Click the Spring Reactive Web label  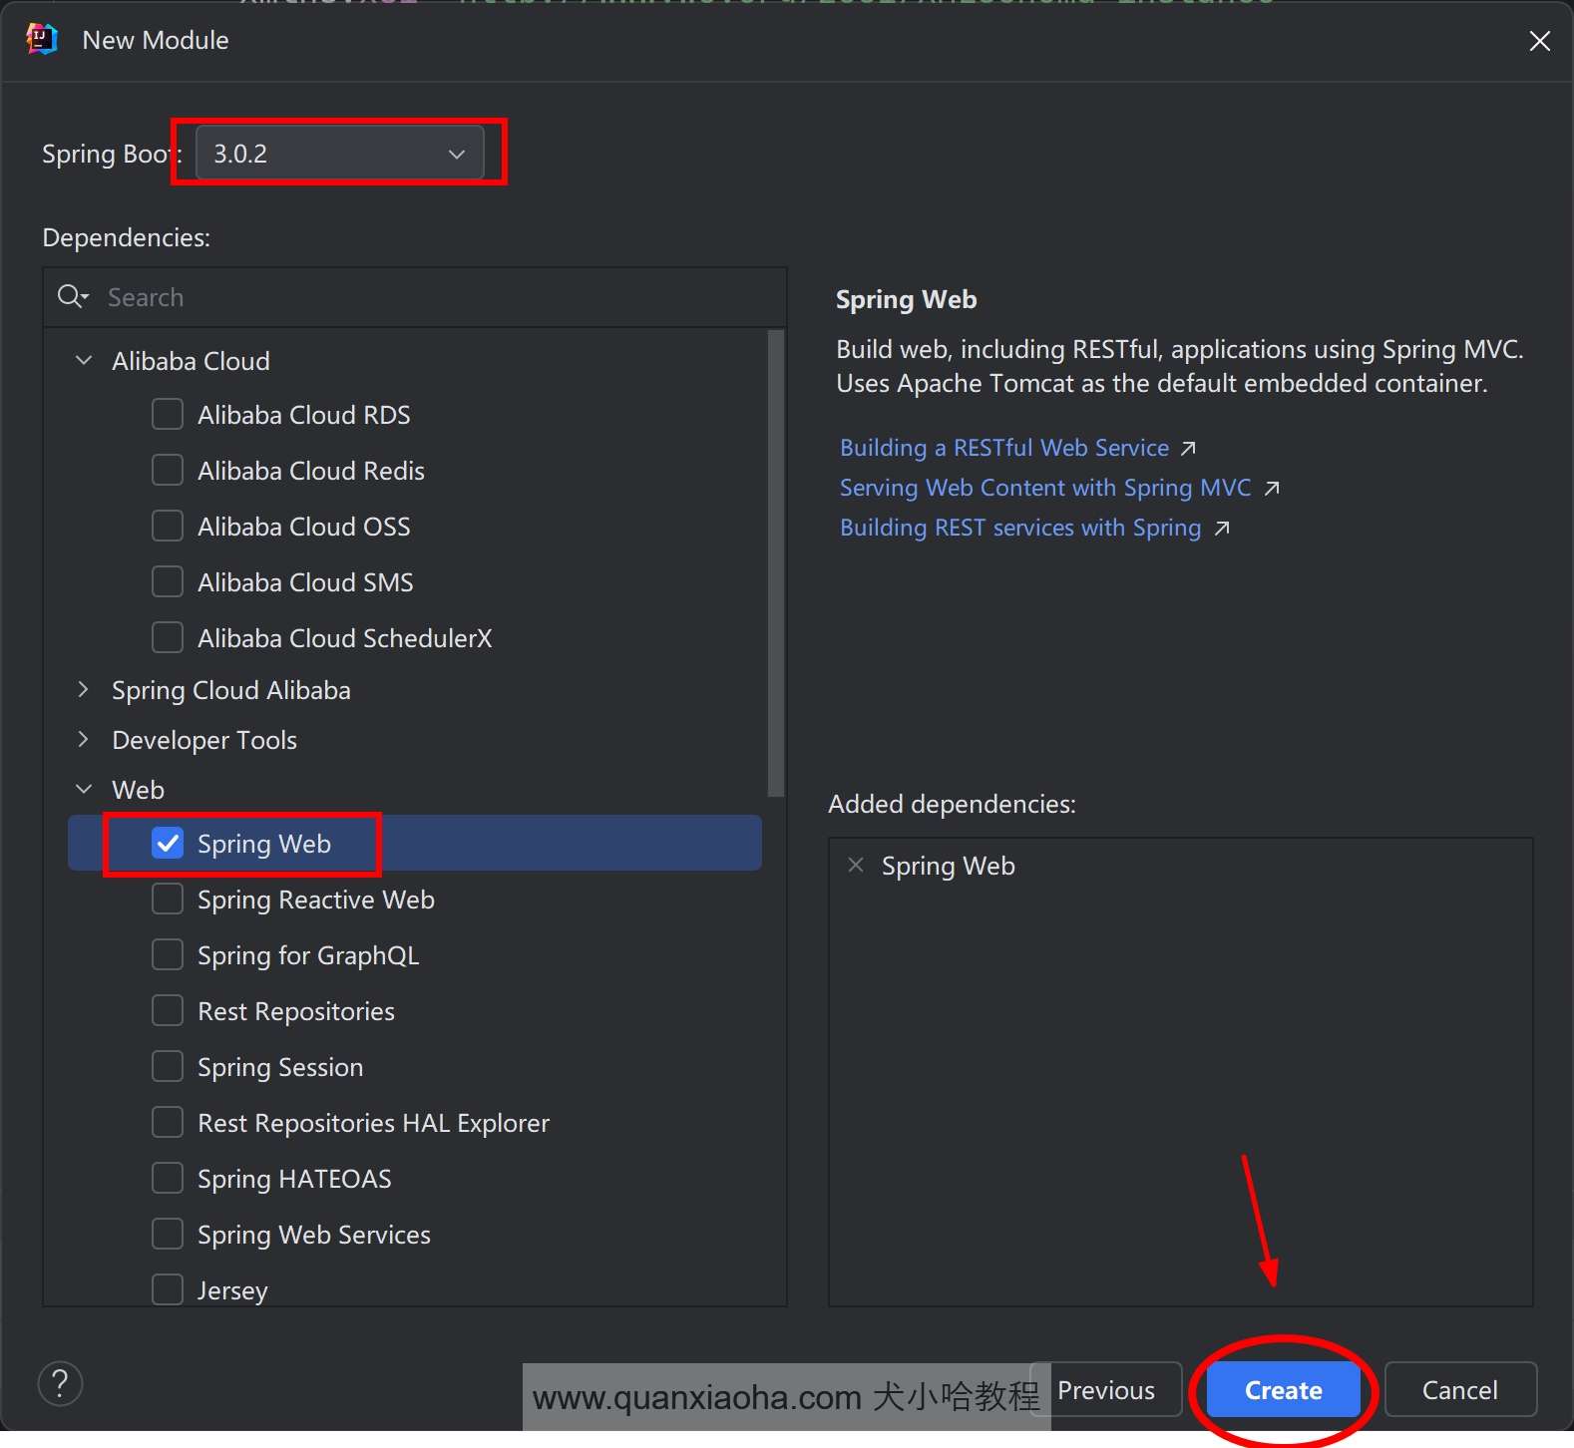pos(315,900)
